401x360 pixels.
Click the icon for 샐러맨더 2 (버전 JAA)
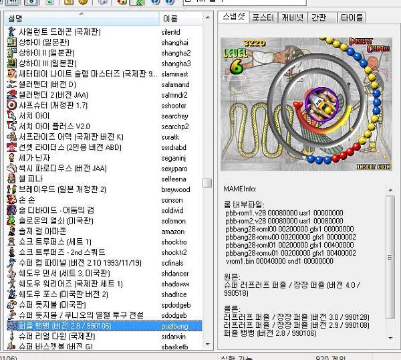(x=11, y=95)
